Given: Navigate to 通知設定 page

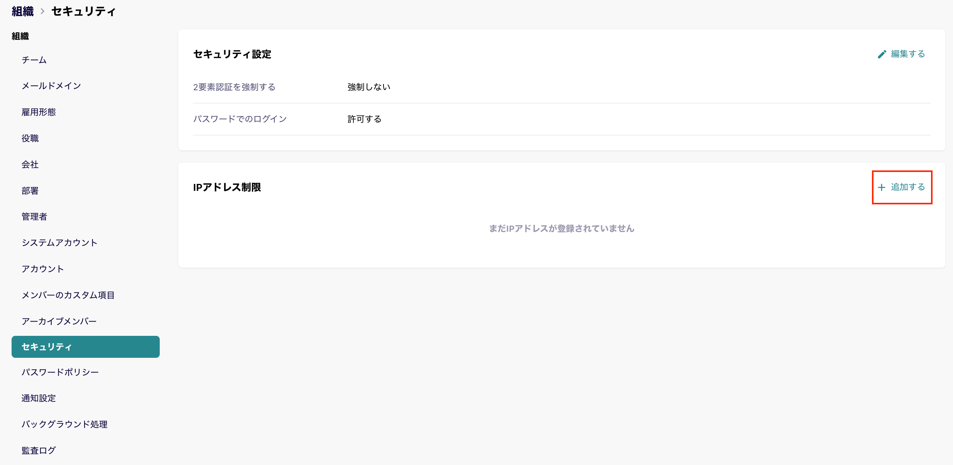Looking at the screenshot, I should 39,398.
